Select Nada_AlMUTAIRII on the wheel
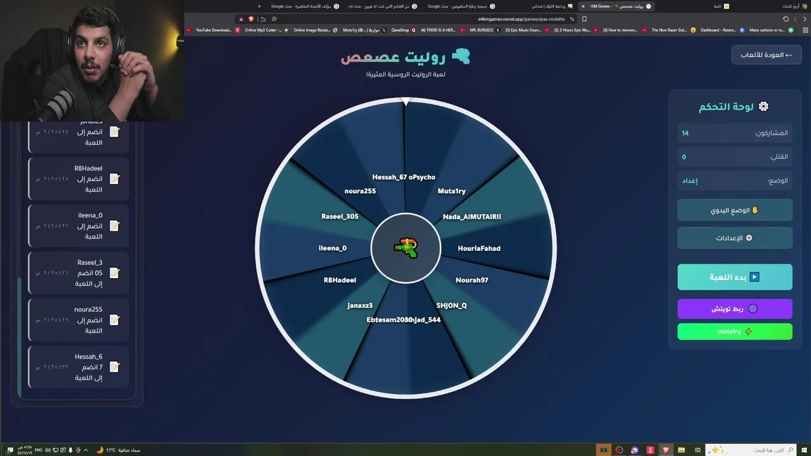This screenshot has width=811, height=456. tap(472, 217)
